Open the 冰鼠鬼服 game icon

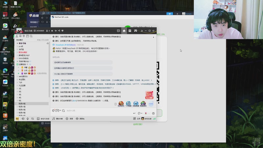(x=136, y=104)
